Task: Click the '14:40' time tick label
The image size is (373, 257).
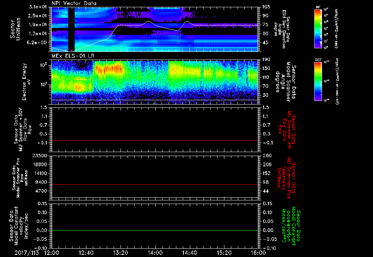Action: tap(189, 253)
